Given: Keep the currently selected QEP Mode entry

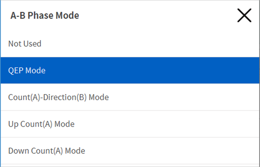Looking at the screenshot, I should [x=27, y=70].
